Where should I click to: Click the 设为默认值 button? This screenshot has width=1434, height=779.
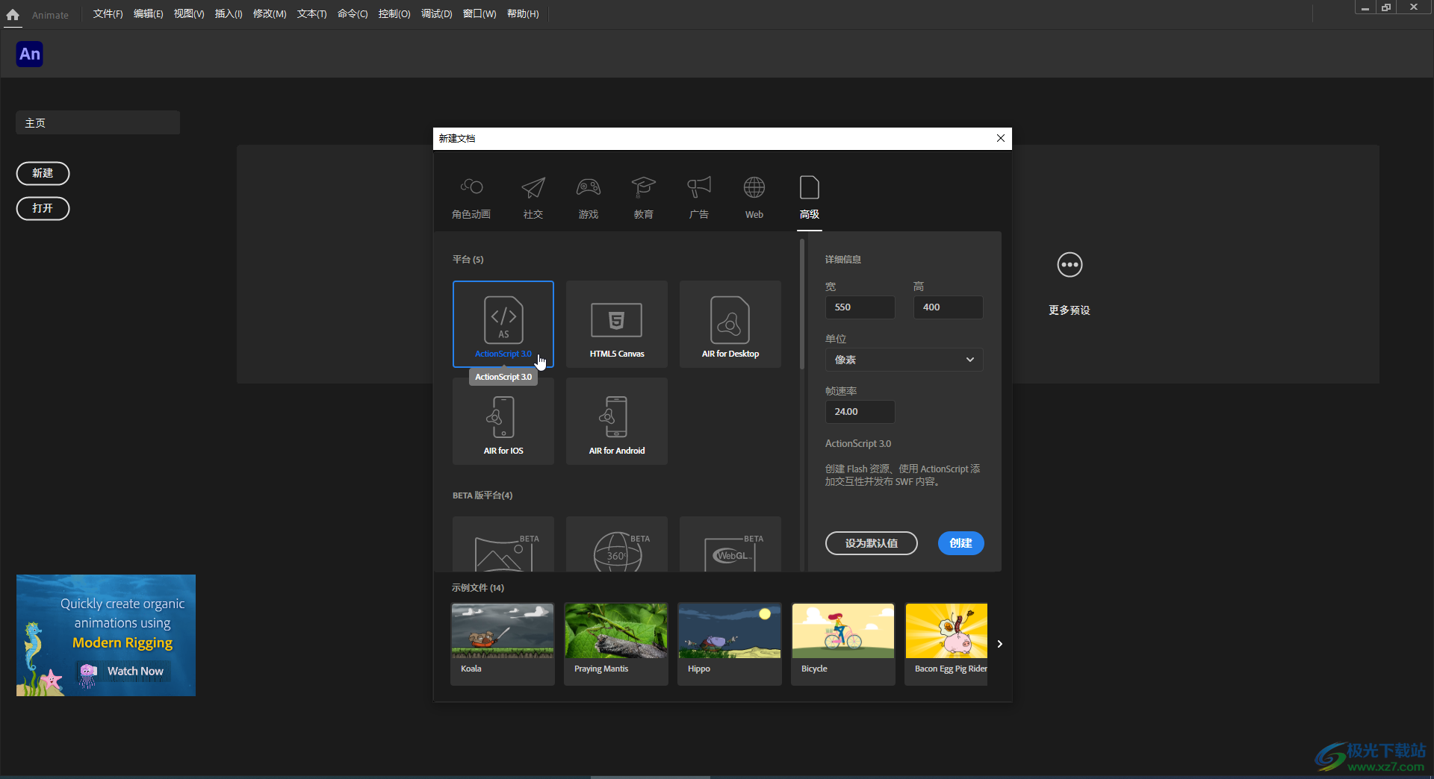[x=872, y=543]
